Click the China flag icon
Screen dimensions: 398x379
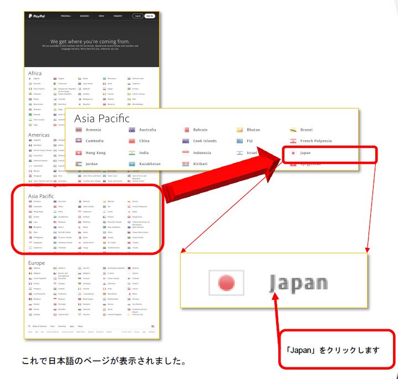(132, 141)
